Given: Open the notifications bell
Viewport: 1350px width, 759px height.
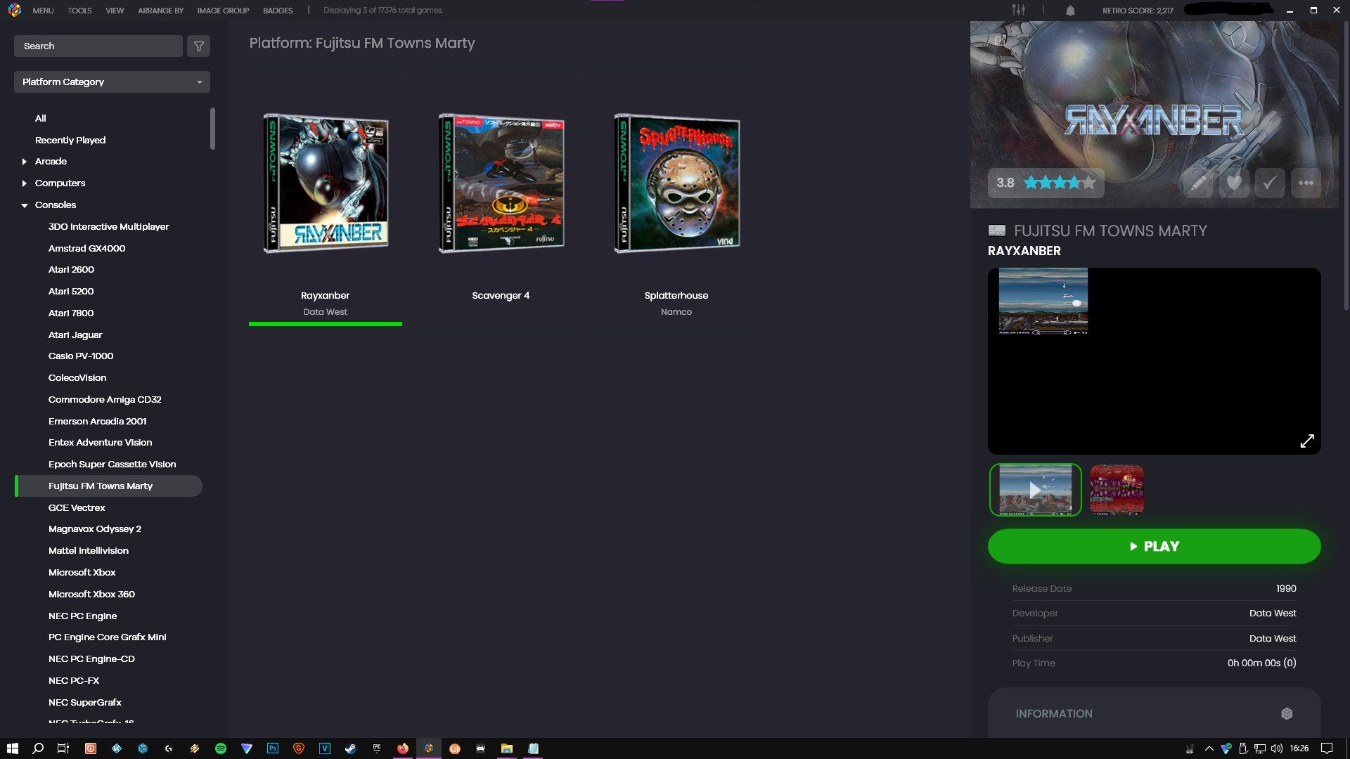Looking at the screenshot, I should [1070, 11].
